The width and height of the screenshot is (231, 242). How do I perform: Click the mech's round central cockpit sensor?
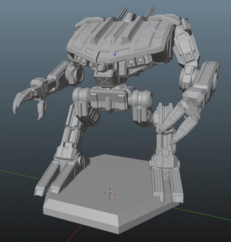(x=101, y=67)
